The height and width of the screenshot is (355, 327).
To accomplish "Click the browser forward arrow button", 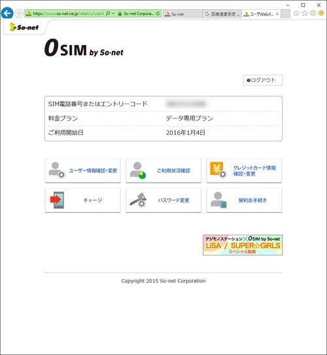I will pos(19,14).
